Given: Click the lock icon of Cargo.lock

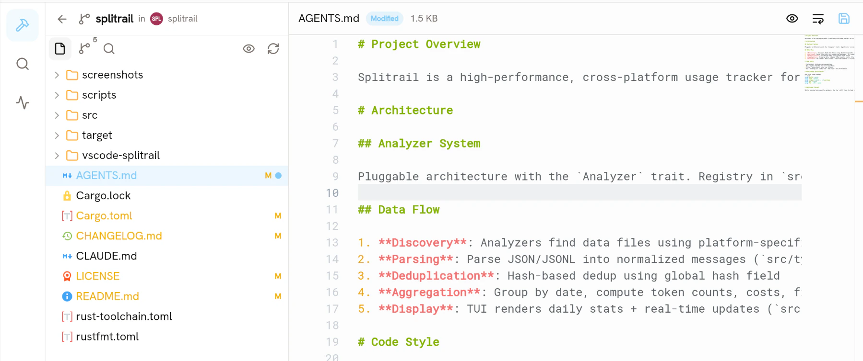Looking at the screenshot, I should (67, 196).
